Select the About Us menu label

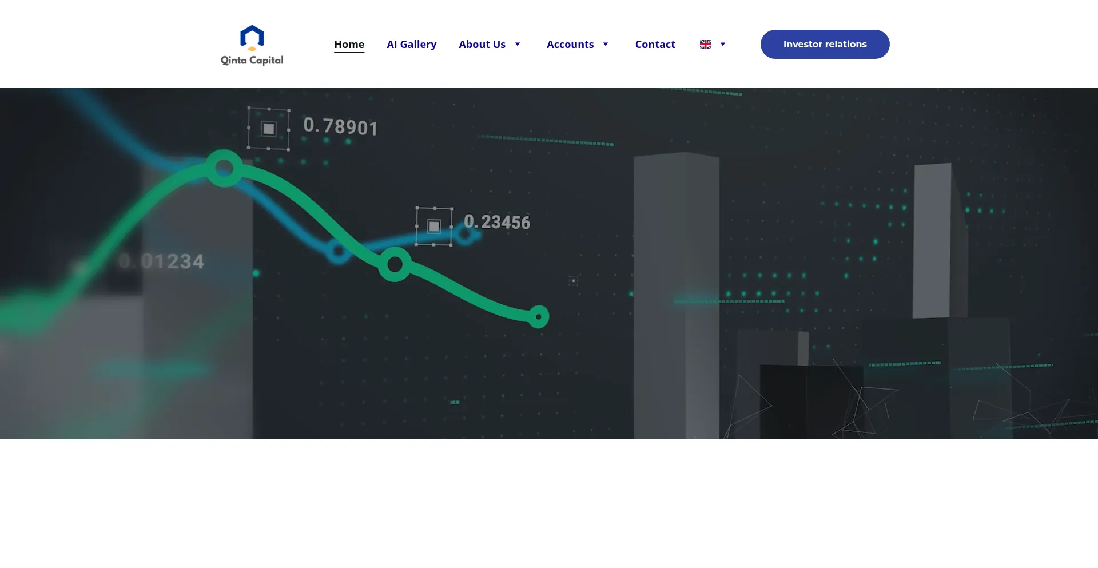pyautogui.click(x=482, y=45)
